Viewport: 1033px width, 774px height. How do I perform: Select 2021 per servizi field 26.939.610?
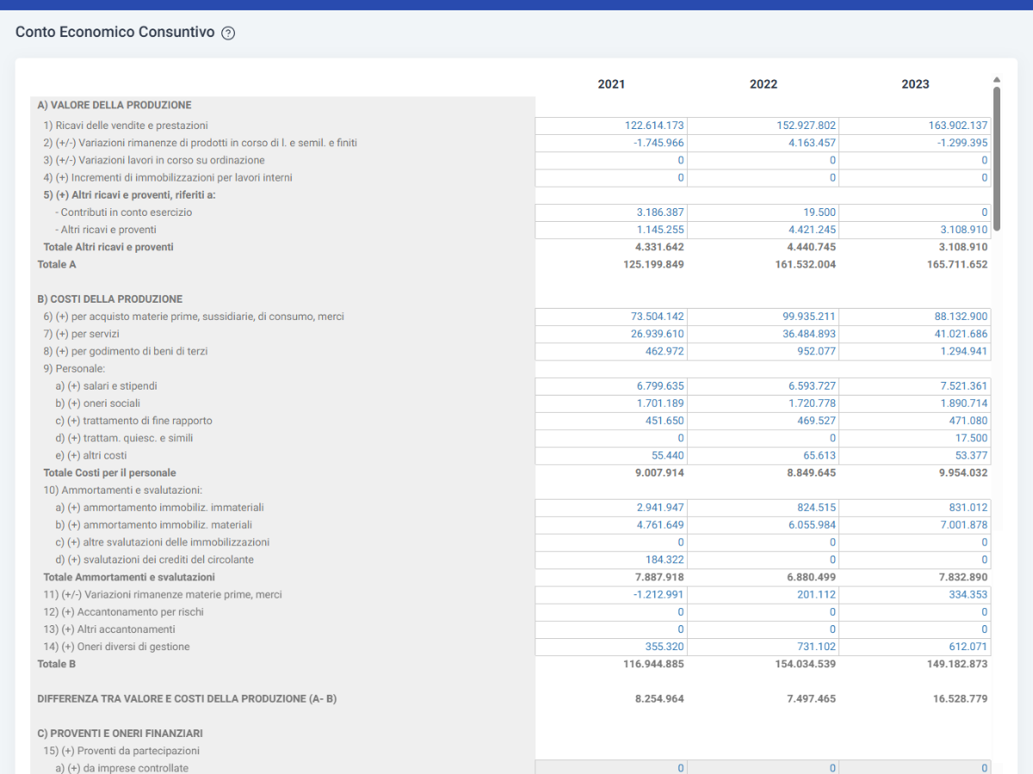[611, 335]
